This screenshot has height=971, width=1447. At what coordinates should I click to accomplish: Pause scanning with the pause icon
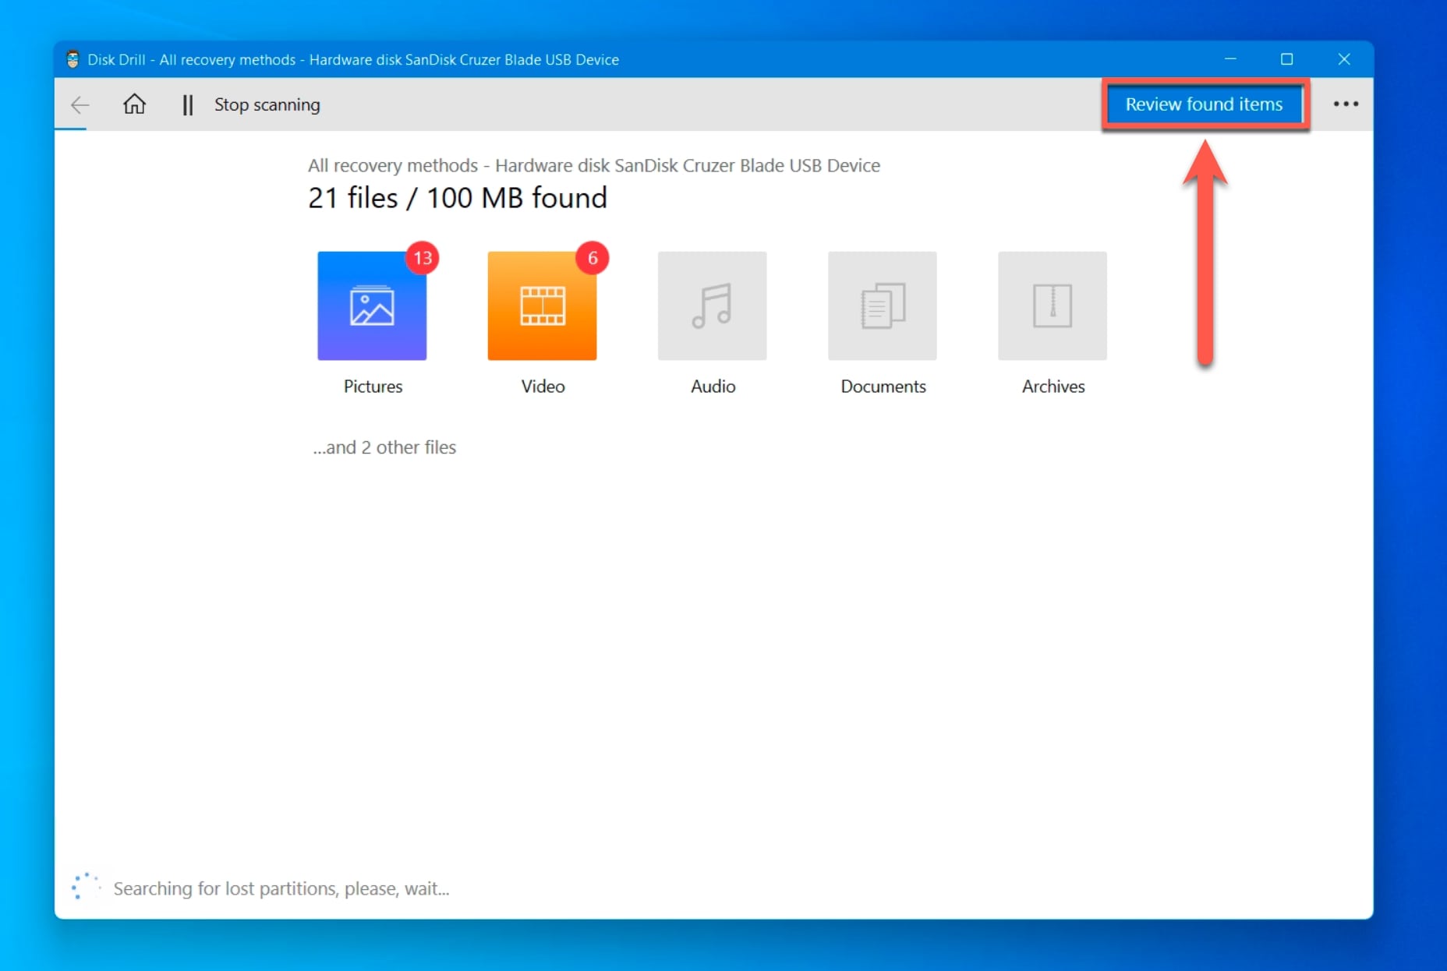[187, 104]
